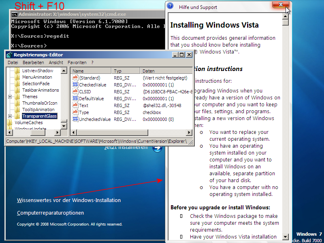Click the Type string value icon

75,112
